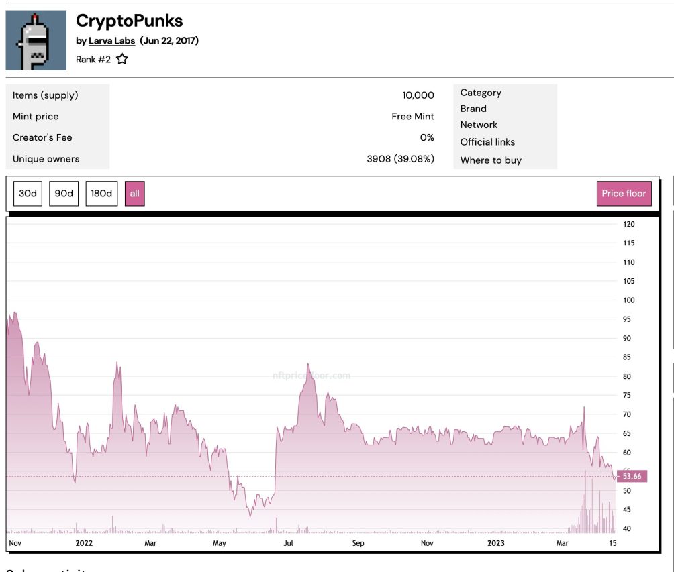Click the Unique owners label
This screenshot has width=674, height=572.
[46, 159]
